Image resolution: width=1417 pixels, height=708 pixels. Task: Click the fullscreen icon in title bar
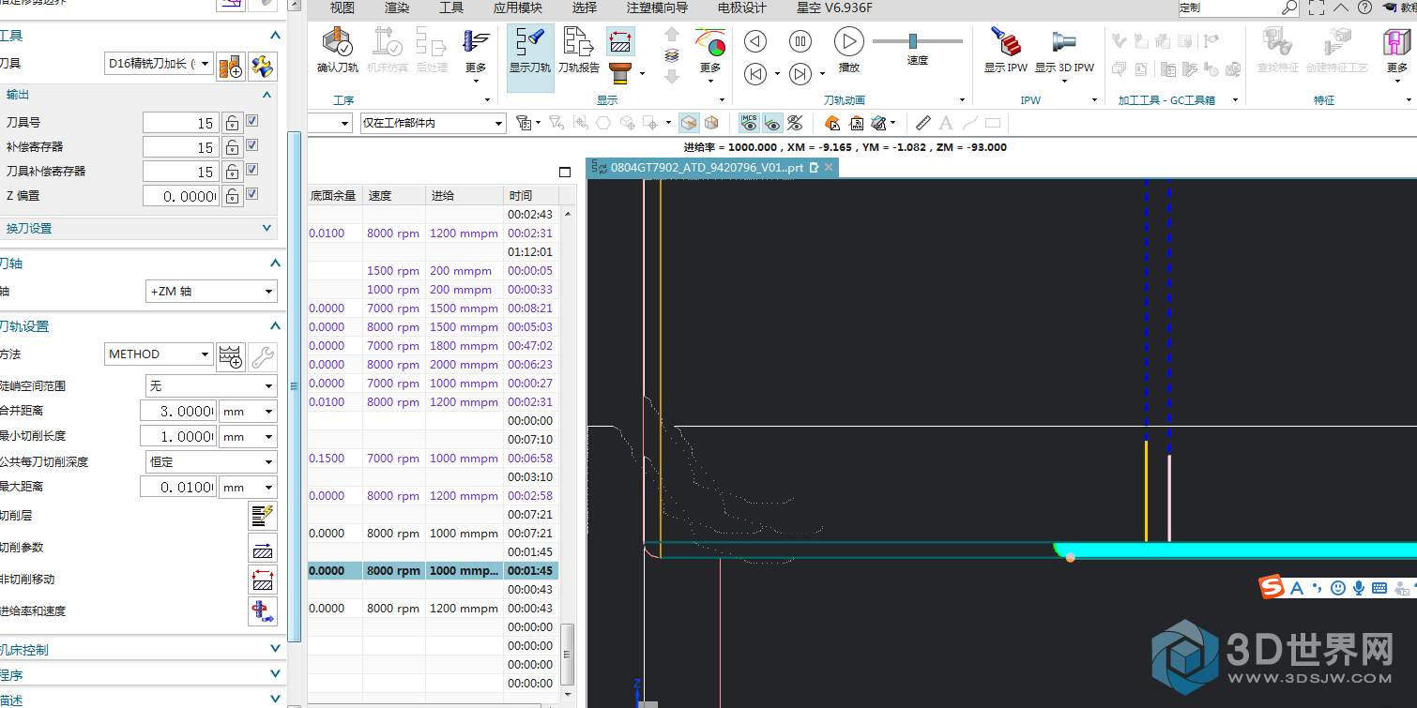pos(1316,8)
